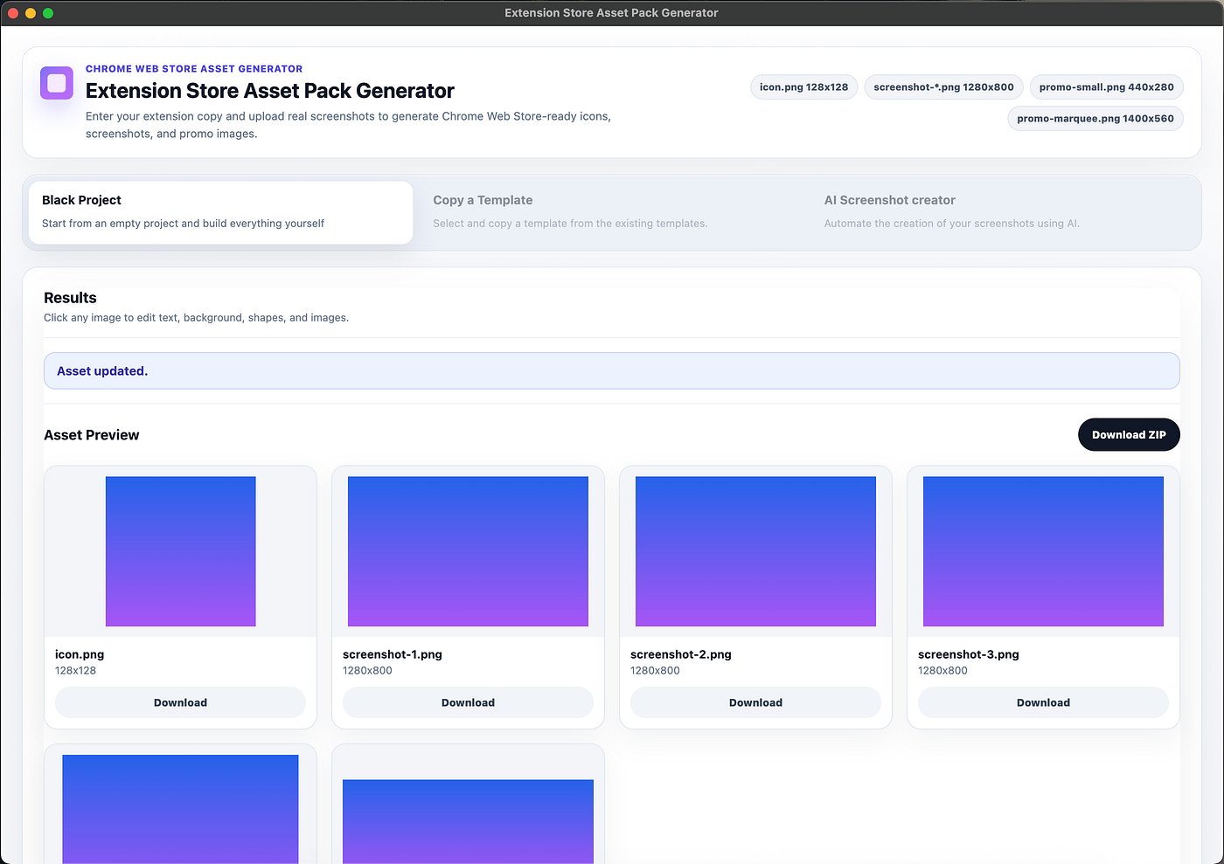The image size is (1224, 864).
Task: Click the screenshot-3.png file name
Action: coord(969,654)
